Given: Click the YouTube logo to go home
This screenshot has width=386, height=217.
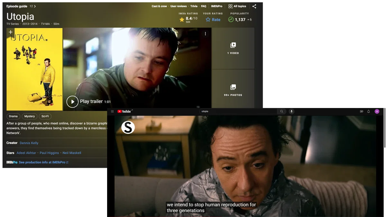Looking at the screenshot, I should click(x=124, y=112).
